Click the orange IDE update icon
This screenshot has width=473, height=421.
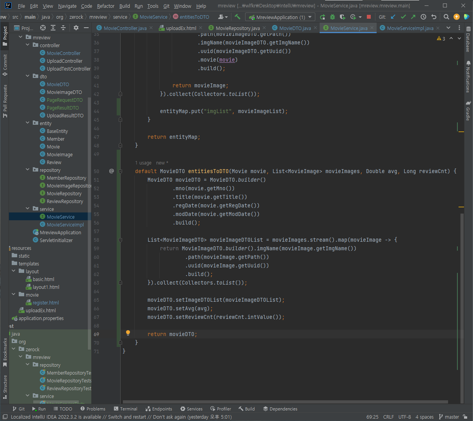click(457, 17)
